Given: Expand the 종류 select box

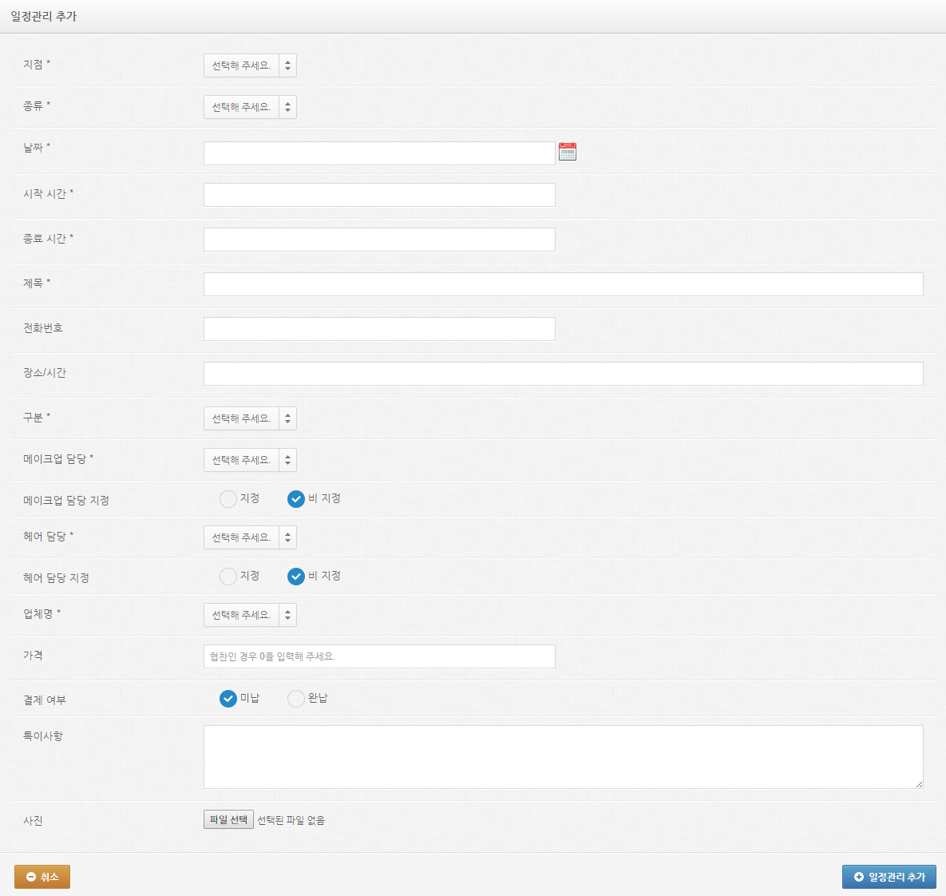Looking at the screenshot, I should pyautogui.click(x=250, y=107).
